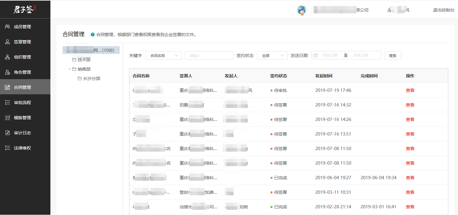The image size is (458, 215).
Task: Click the 技术部 folder icon
Action: [74, 60]
